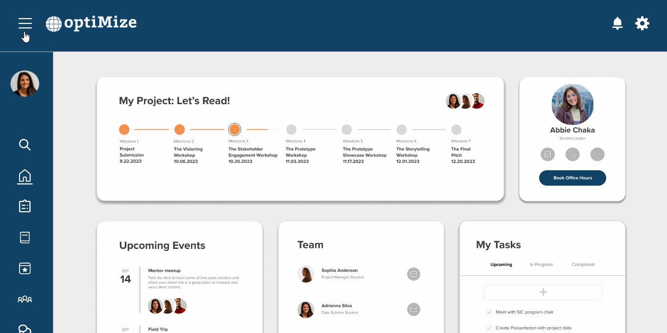Click My Project: Let's Read! heading
This screenshot has width=667, height=333.
(174, 101)
